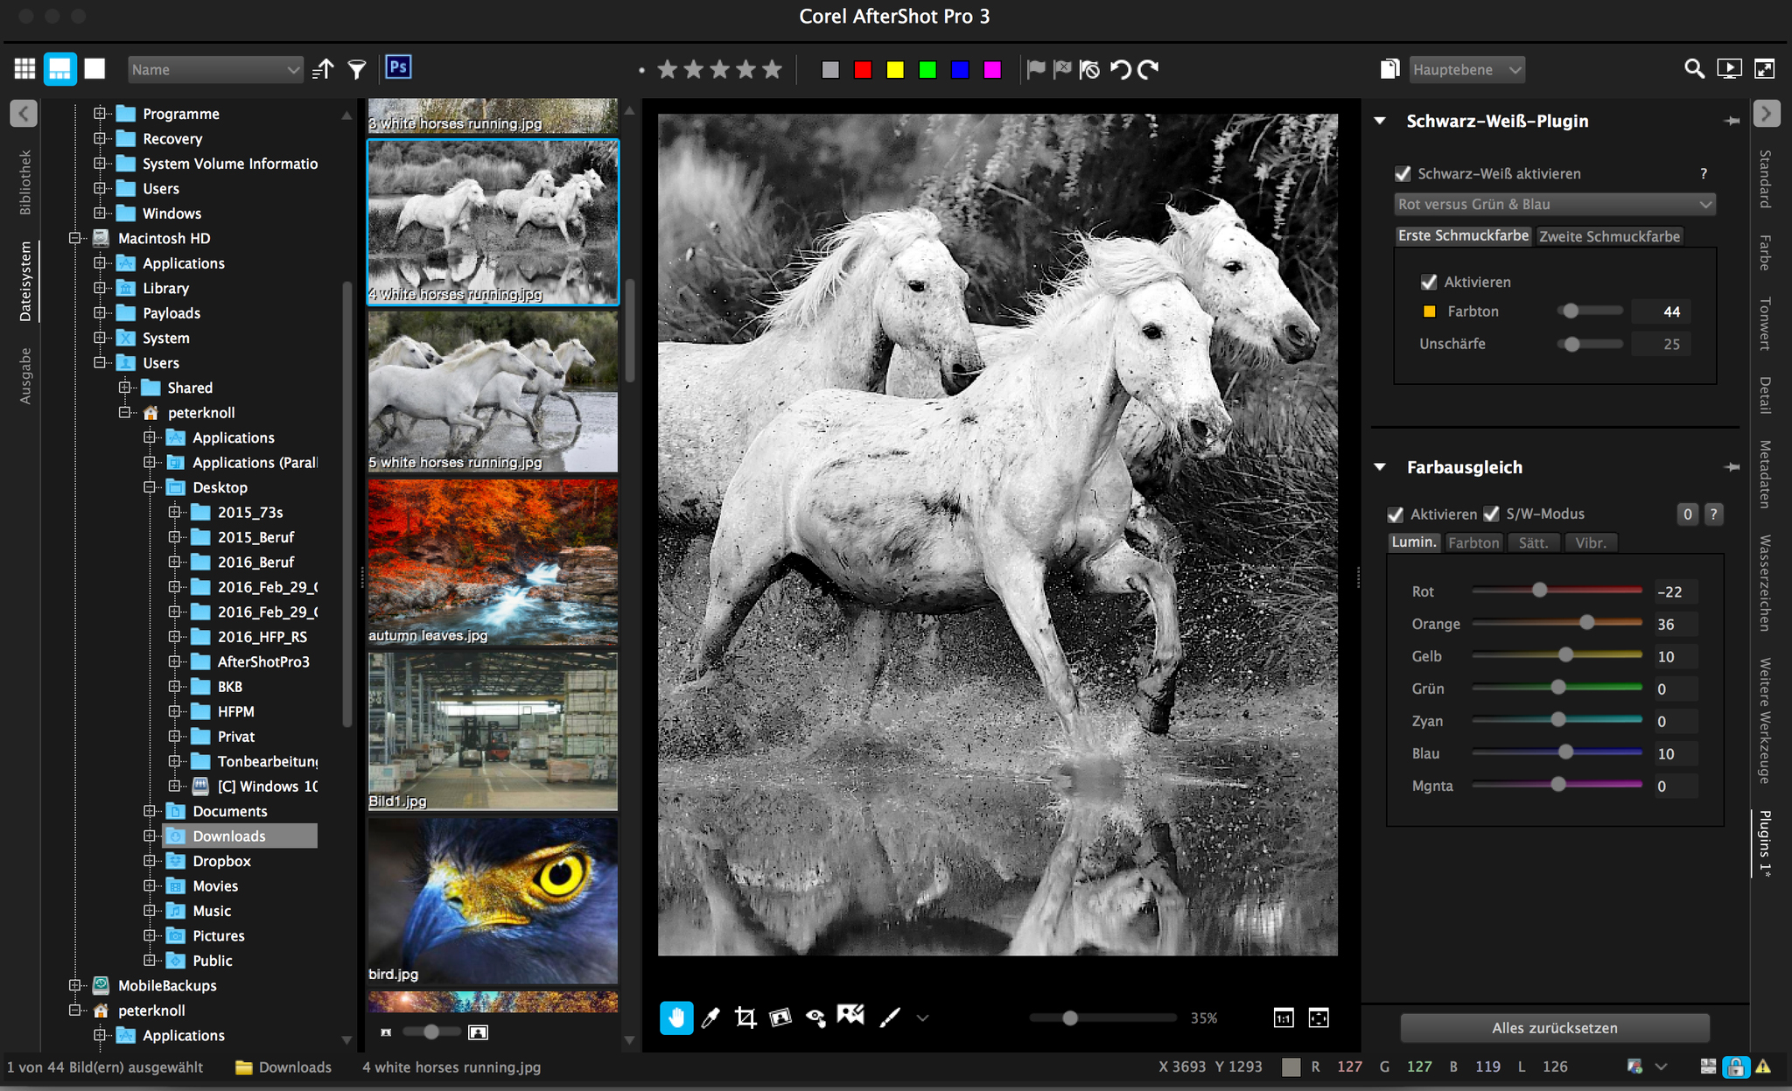Screen dimensions: 1792x1091
Task: Click Alles zurücksetzen button
Action: click(x=1554, y=1028)
